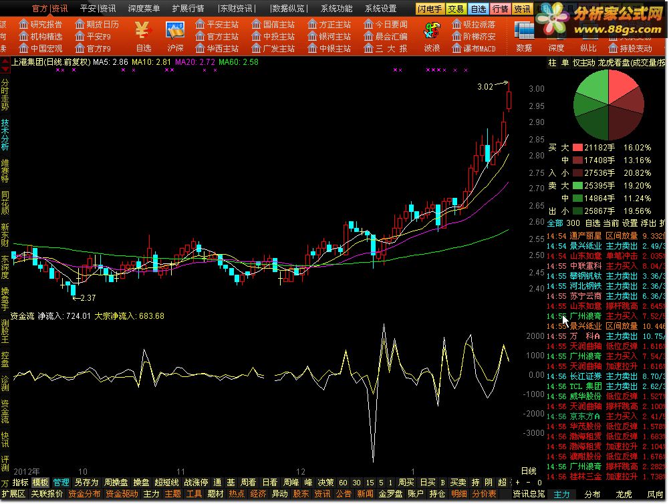Toggle the 仅主动 filter
Screen dimensions: 669x504
(x=583, y=63)
